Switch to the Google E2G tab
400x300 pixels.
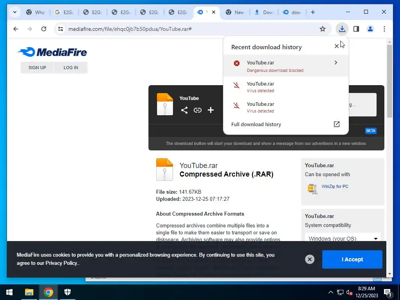(x=64, y=12)
